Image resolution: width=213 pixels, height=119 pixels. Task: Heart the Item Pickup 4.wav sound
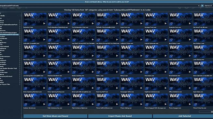tap(50, 56)
